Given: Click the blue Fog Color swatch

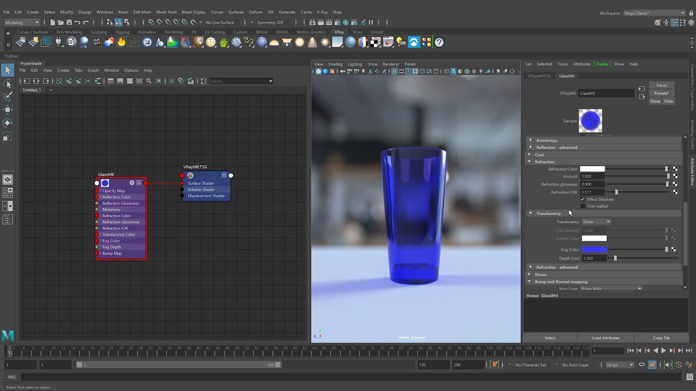Looking at the screenshot, I should (x=594, y=249).
